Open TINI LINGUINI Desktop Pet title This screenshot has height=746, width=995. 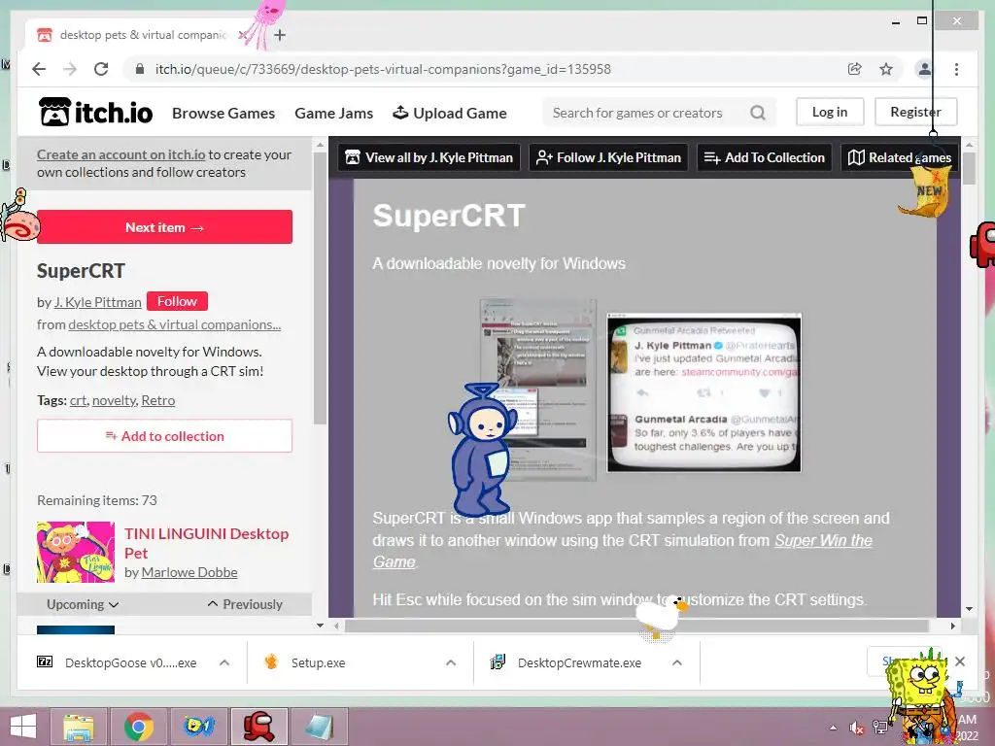pyautogui.click(x=206, y=543)
